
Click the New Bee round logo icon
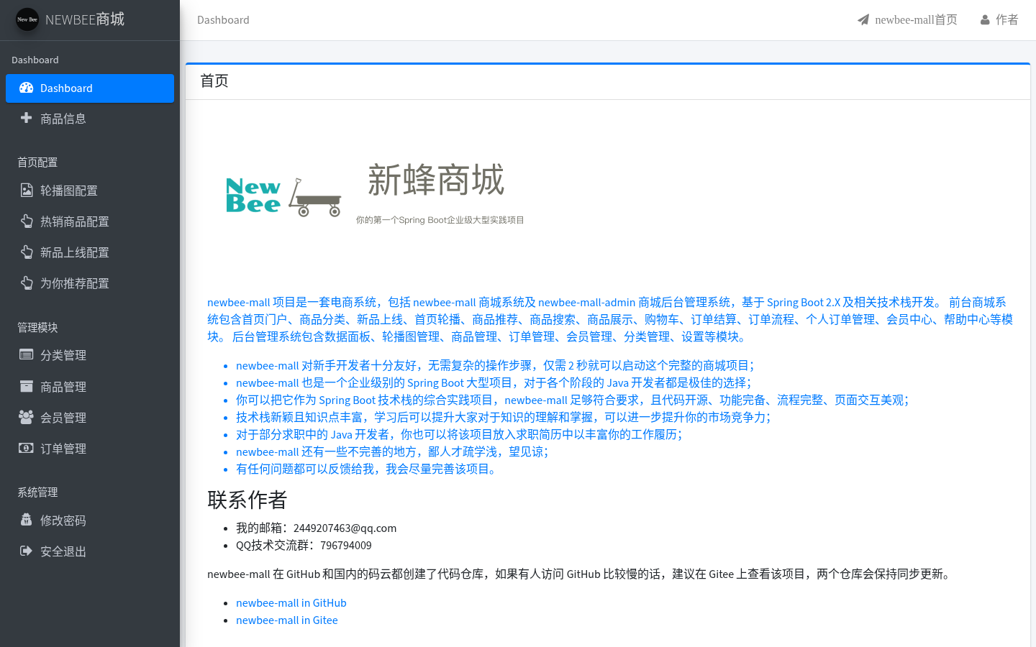pyautogui.click(x=27, y=19)
